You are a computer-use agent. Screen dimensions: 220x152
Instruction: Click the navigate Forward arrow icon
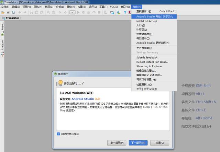[65, 12]
